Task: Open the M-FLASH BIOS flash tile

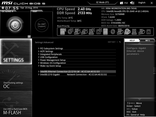Action: coord(16,104)
